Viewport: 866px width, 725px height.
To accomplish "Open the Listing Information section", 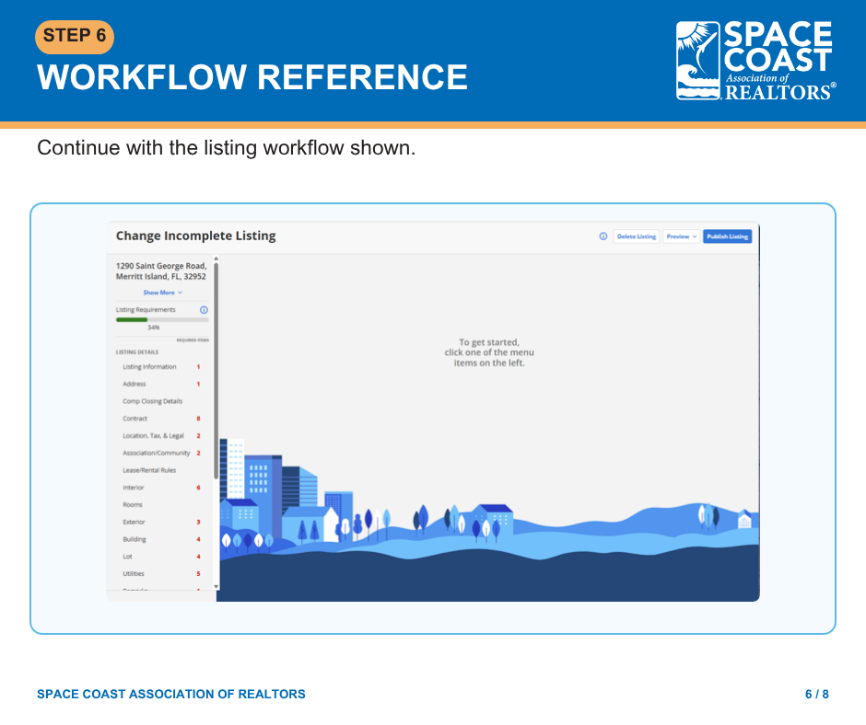I will pos(149,367).
